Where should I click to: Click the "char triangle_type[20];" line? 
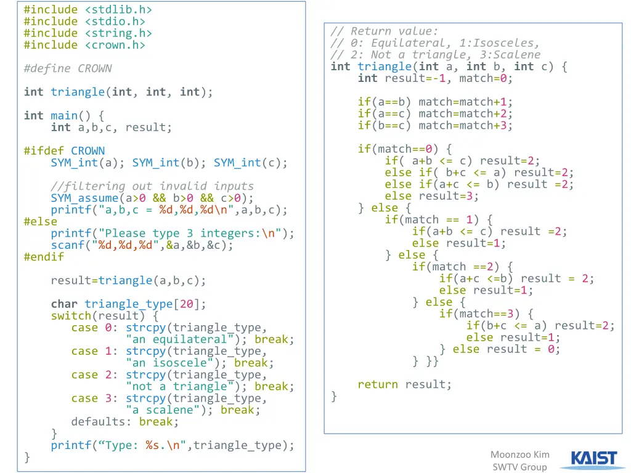(x=128, y=304)
